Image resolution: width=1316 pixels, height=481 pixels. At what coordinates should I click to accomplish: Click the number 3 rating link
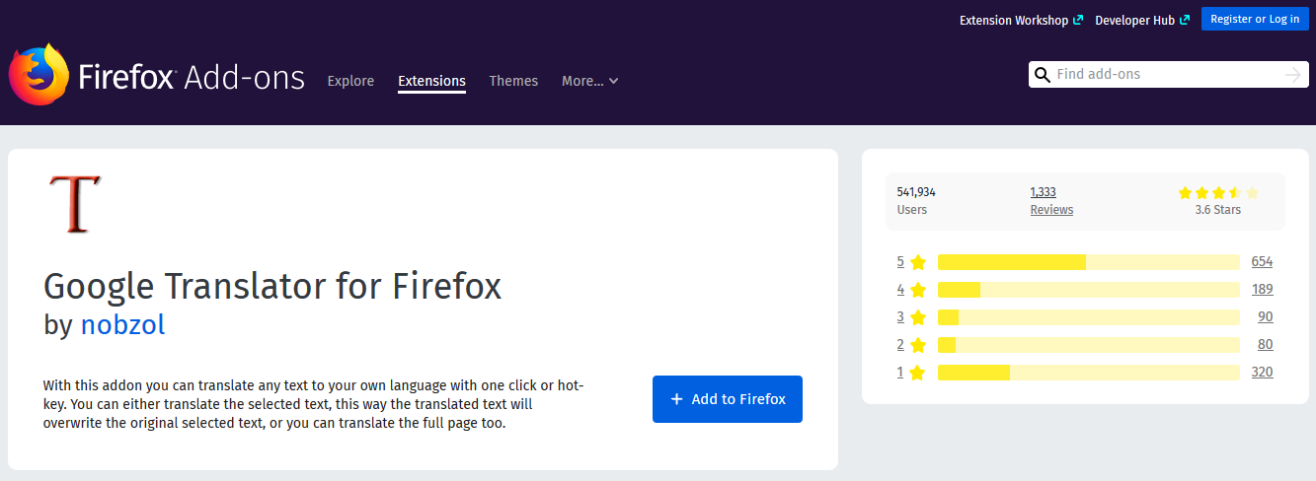(x=900, y=317)
